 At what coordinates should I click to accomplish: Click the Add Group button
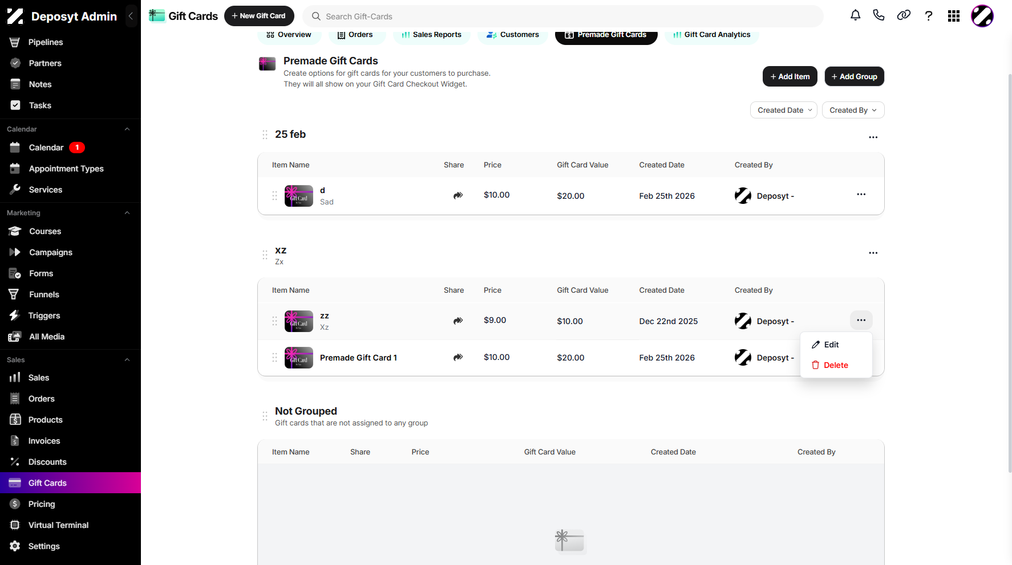tap(854, 76)
